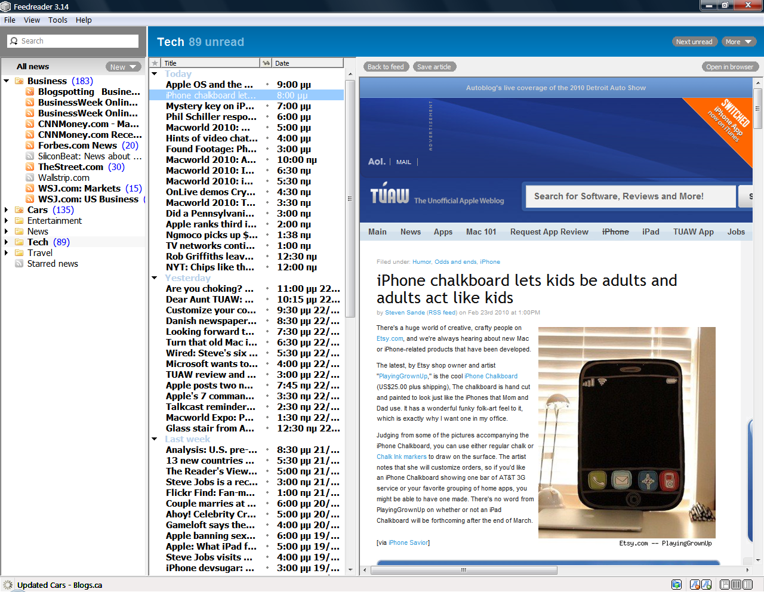Open the Help menu
This screenshot has height=592, width=764.
pos(84,20)
